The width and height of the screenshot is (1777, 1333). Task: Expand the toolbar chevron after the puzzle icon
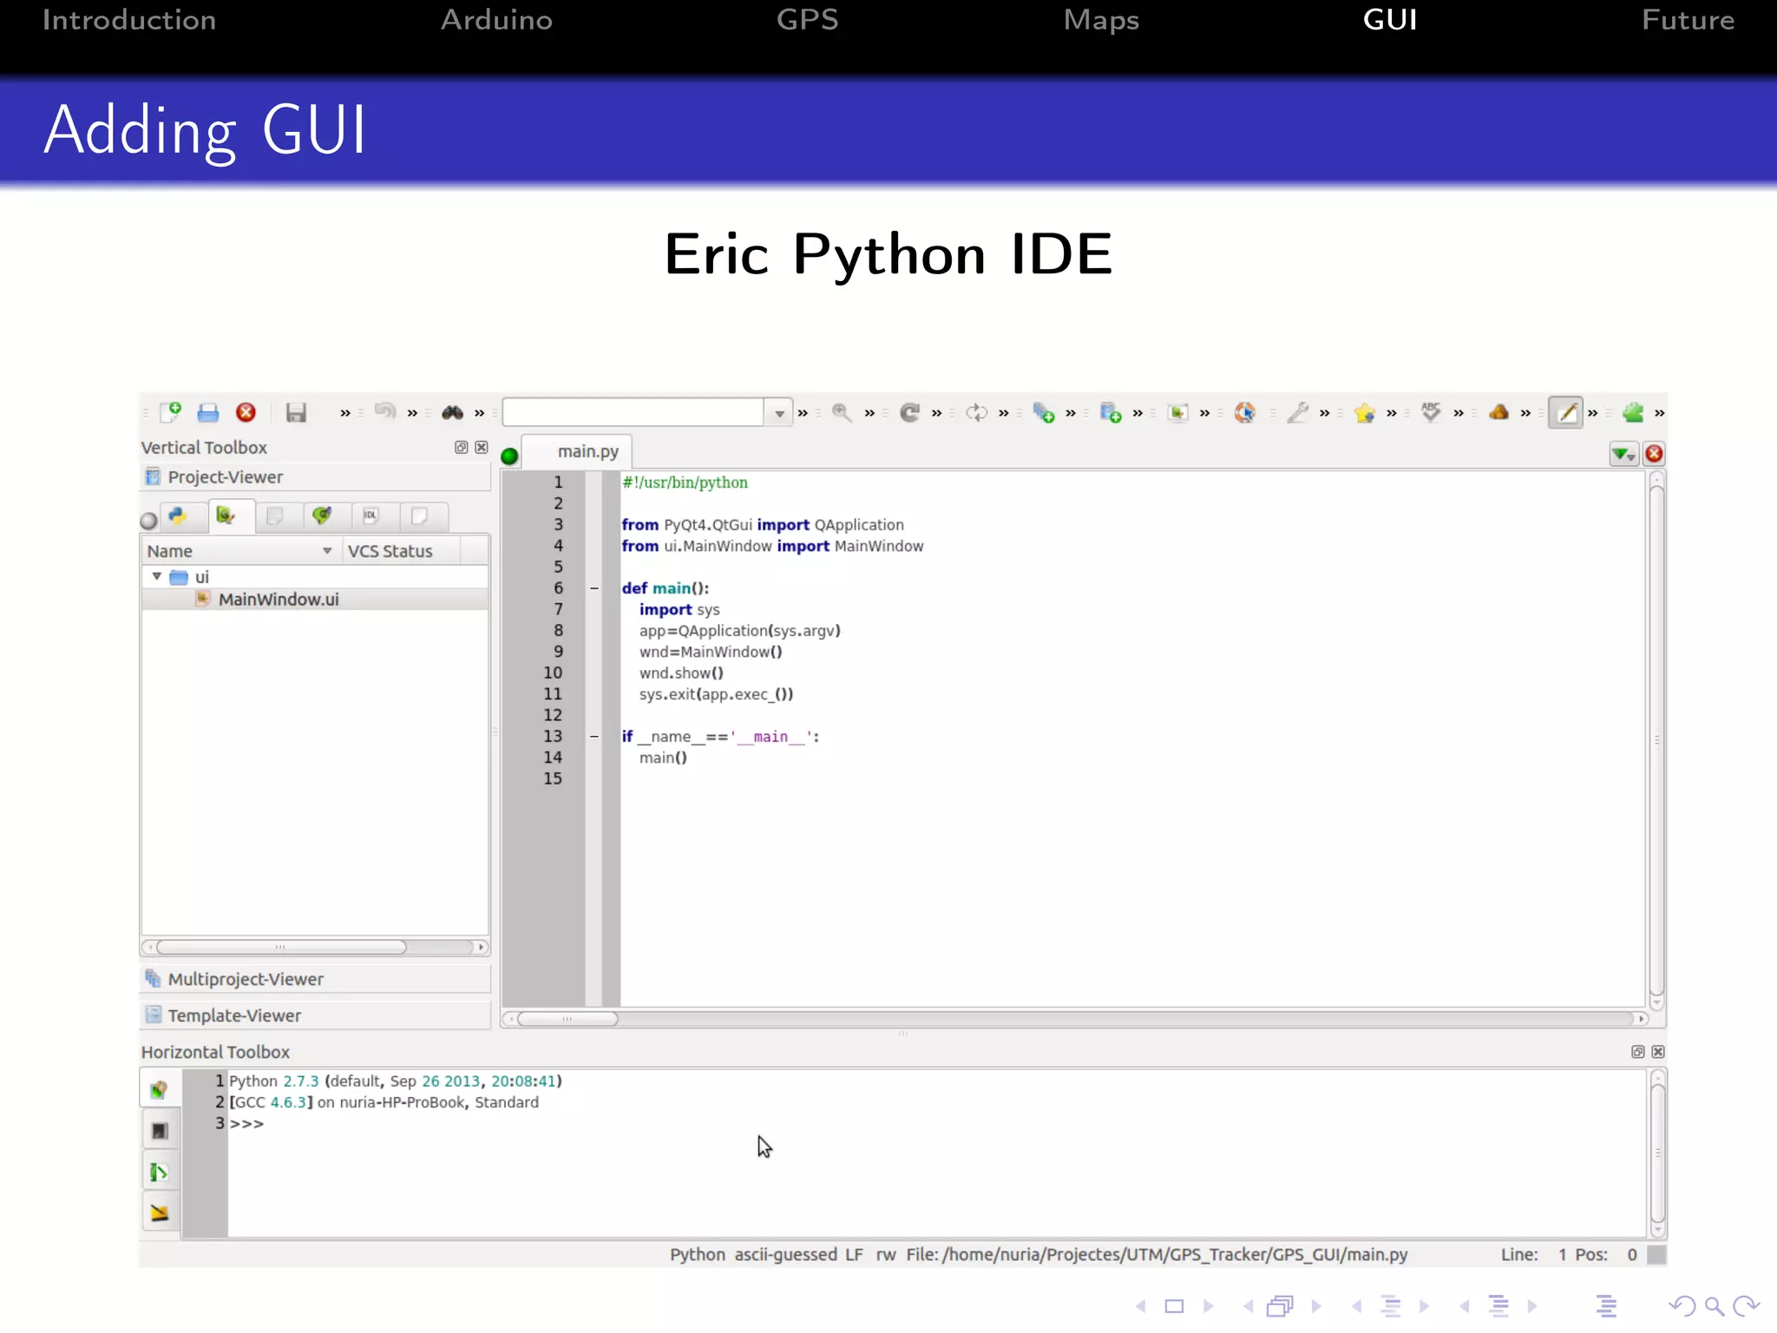coord(1659,413)
